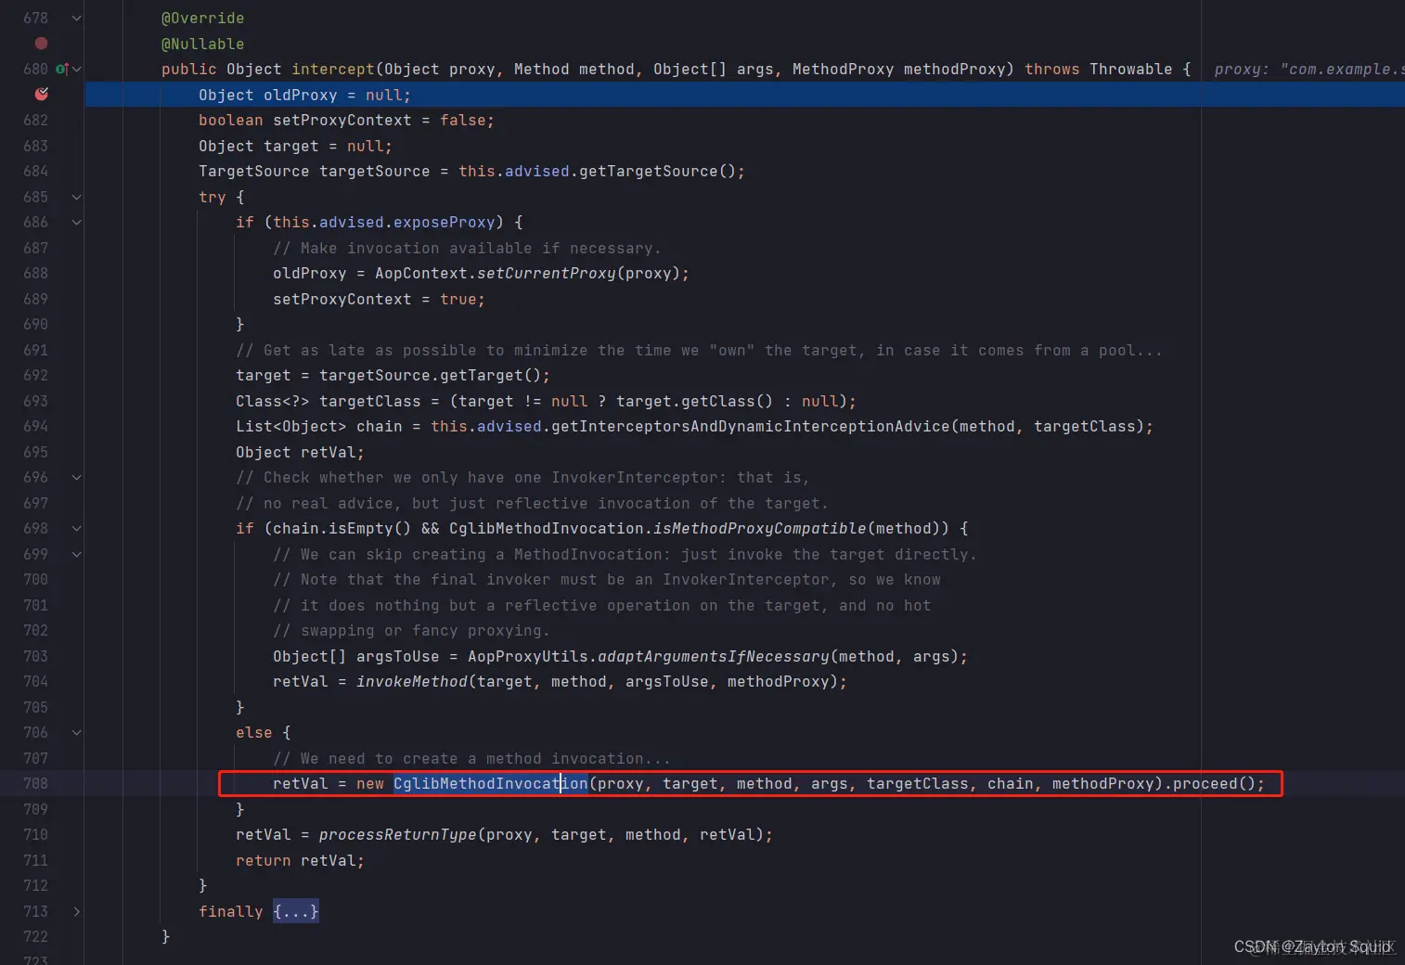Click 'setProxyContext = true;' on line 689
1405x965 pixels.
coord(379,299)
